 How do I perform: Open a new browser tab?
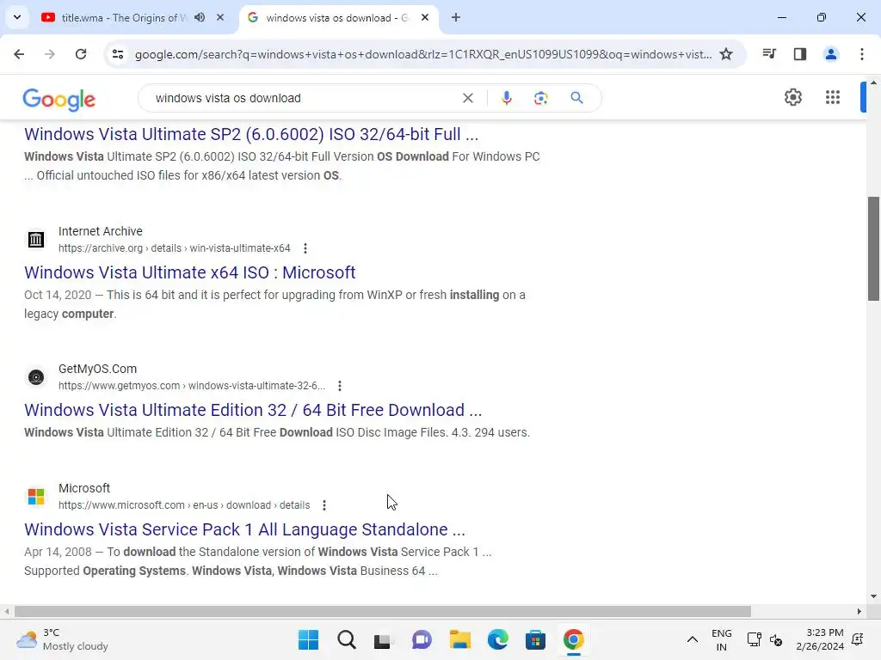point(456,17)
